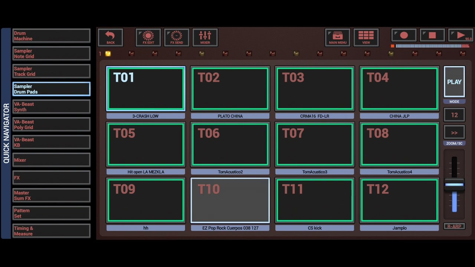Tap the Back arrow button

(110, 37)
